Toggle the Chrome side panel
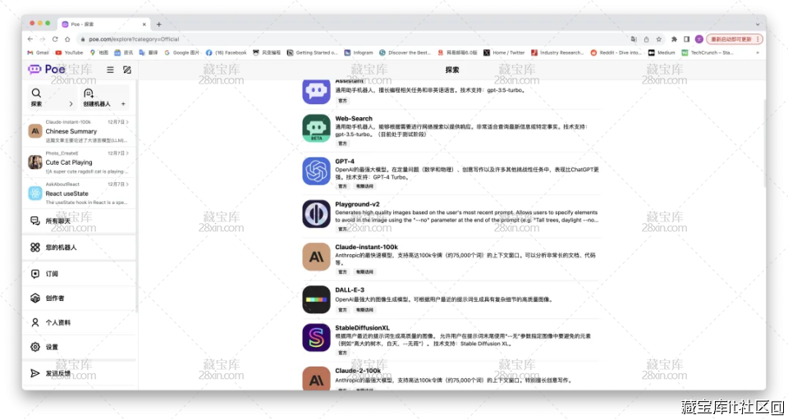The image size is (788, 419). coord(685,39)
